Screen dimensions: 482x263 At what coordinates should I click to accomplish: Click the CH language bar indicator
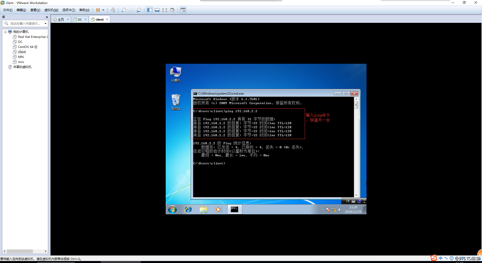348,201
